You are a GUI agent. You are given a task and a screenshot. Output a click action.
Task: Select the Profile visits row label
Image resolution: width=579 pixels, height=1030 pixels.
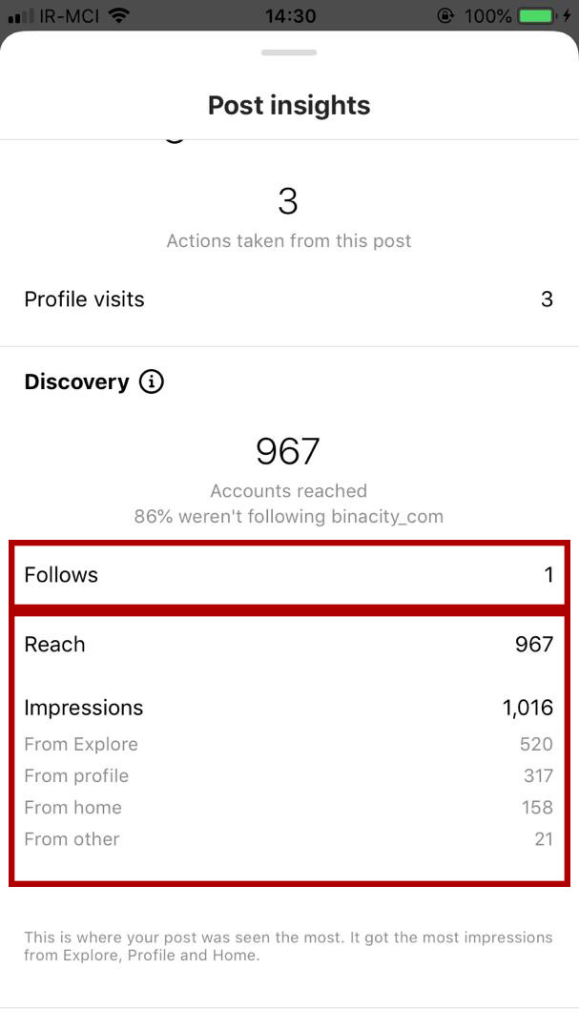[x=84, y=299]
